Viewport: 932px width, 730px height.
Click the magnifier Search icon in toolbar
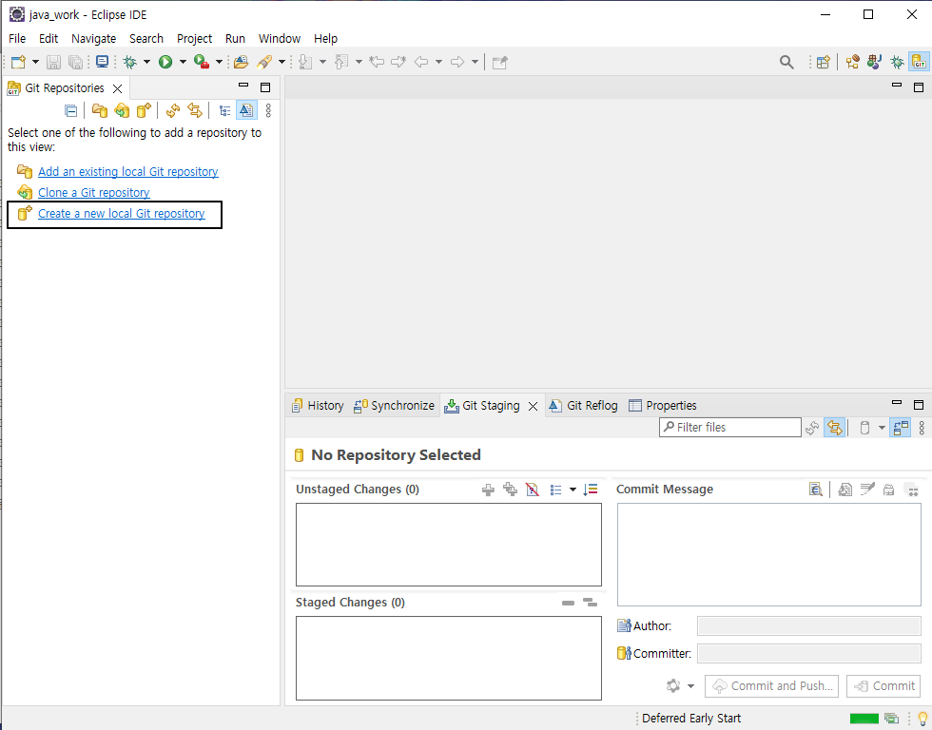tap(786, 63)
